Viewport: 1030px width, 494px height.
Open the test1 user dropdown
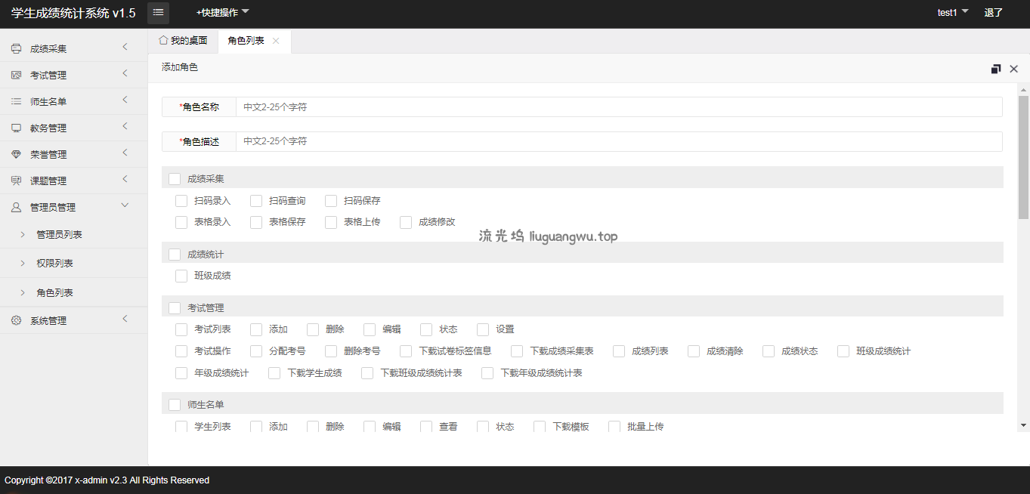(x=952, y=13)
